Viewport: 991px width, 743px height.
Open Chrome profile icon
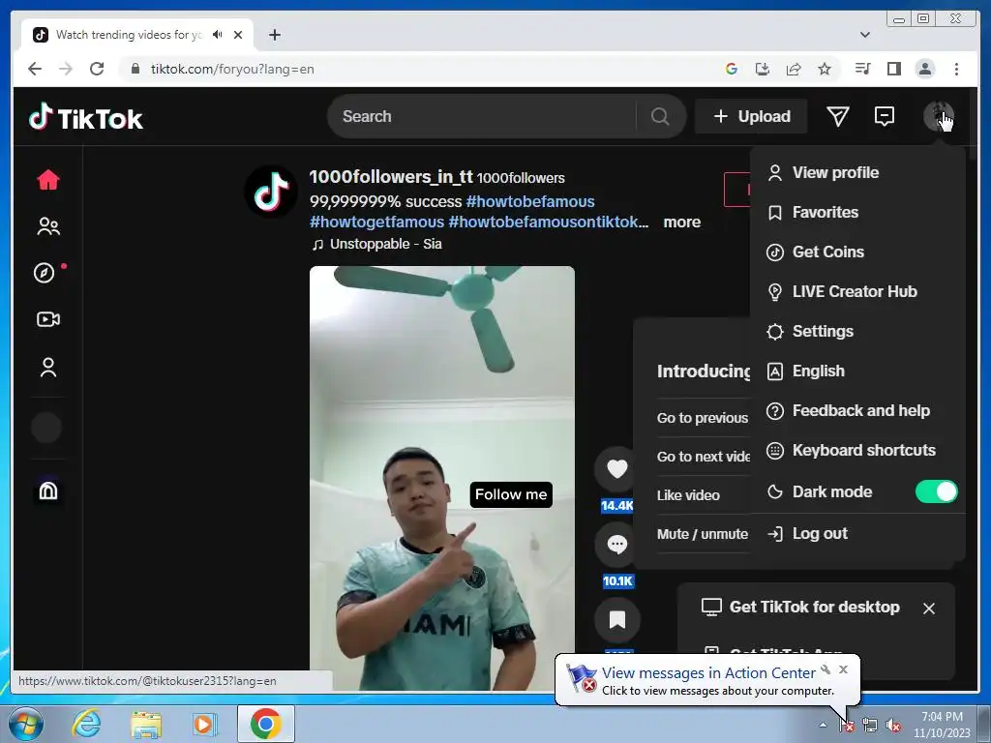924,69
